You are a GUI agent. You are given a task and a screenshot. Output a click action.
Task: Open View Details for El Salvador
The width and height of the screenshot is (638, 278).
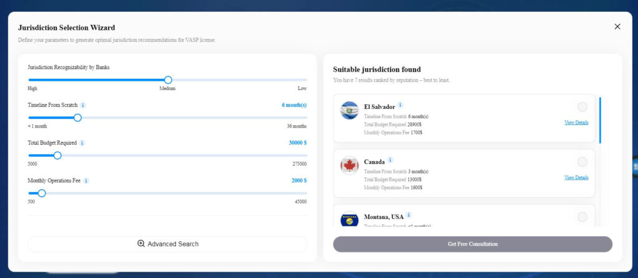576,123
